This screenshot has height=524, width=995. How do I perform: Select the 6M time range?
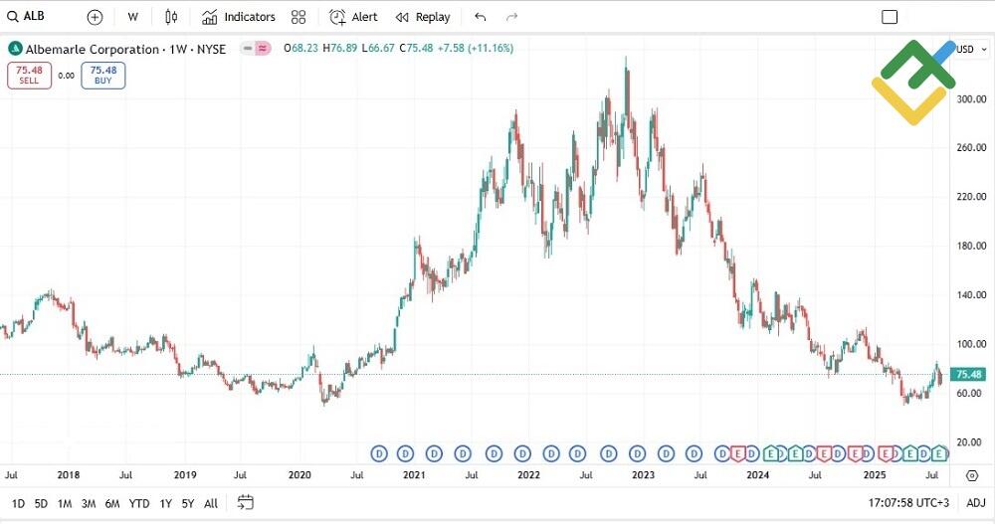point(112,504)
